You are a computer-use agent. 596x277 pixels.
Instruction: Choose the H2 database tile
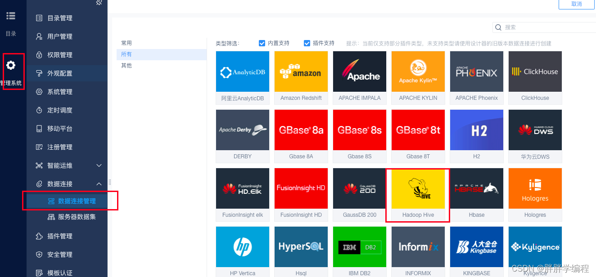pos(477,136)
